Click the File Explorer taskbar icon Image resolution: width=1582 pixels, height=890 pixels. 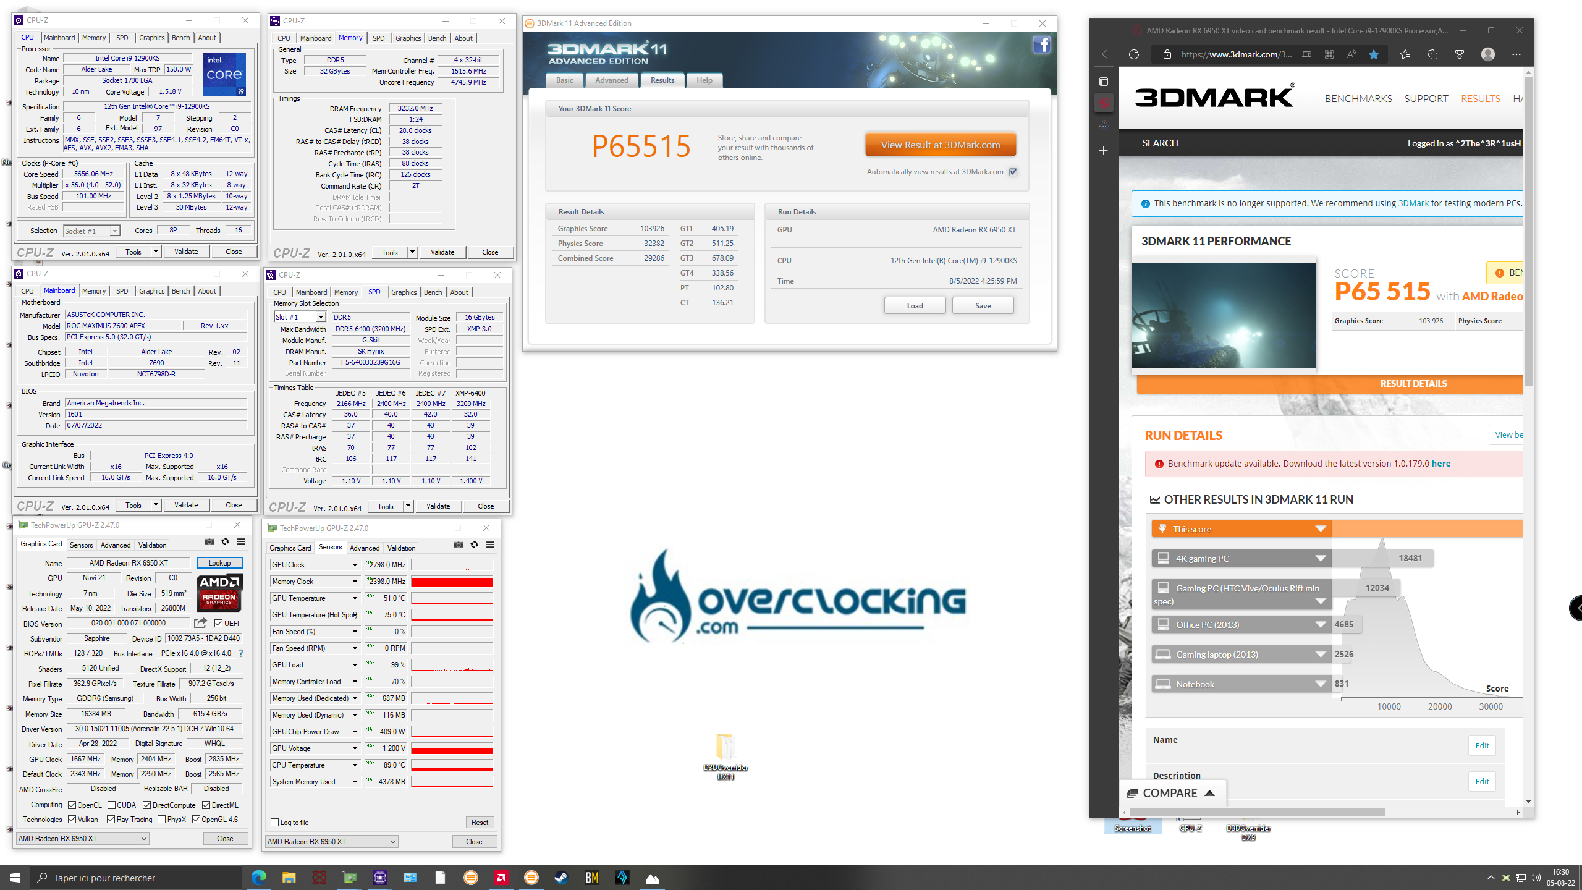289,878
